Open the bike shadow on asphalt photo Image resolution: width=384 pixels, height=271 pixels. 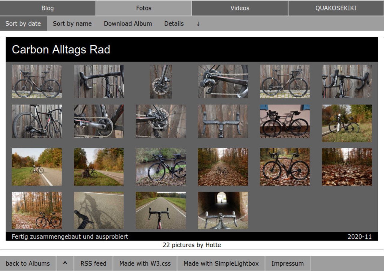[99, 210]
